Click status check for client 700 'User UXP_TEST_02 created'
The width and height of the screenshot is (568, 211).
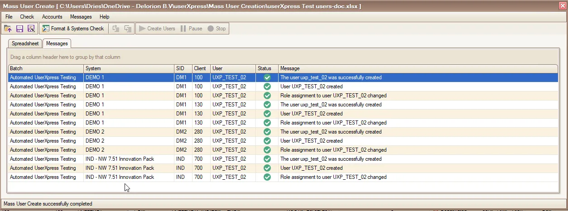pos(267,168)
